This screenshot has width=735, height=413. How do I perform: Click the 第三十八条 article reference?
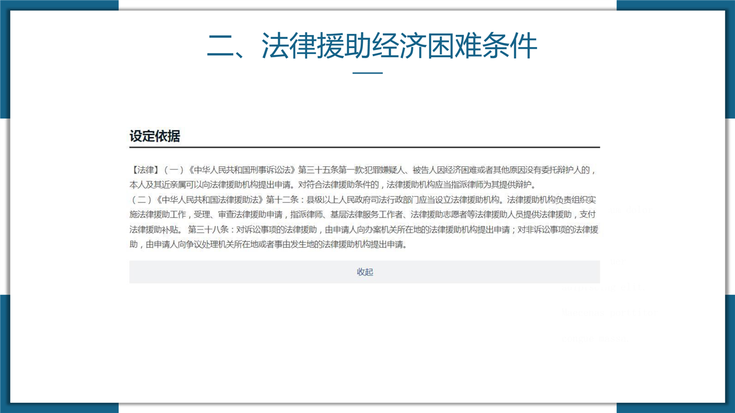point(208,230)
